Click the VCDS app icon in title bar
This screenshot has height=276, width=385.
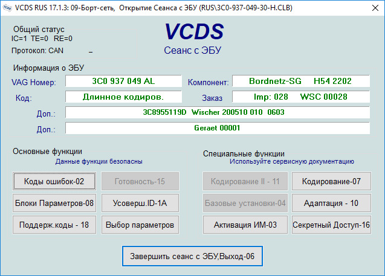click(x=7, y=8)
